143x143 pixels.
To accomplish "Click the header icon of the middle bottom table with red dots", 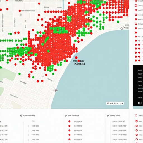I will [x=66, y=116].
